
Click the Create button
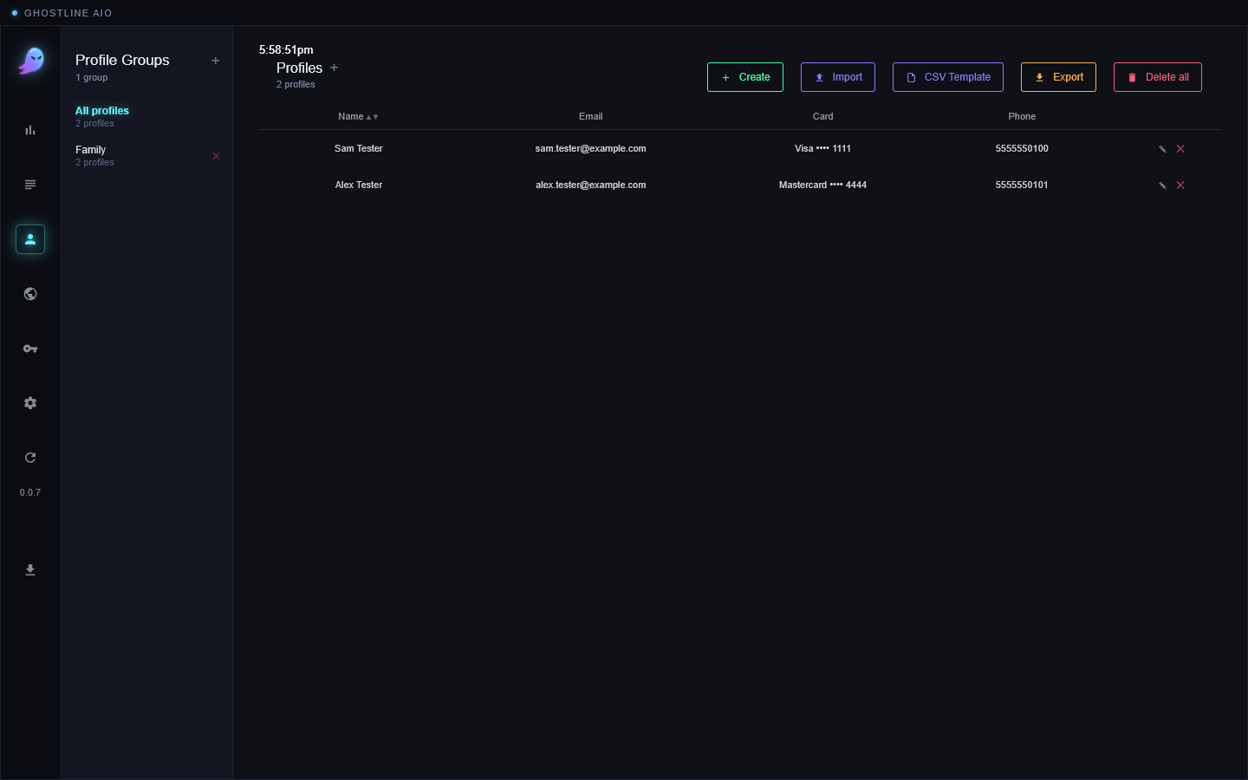[x=745, y=77]
